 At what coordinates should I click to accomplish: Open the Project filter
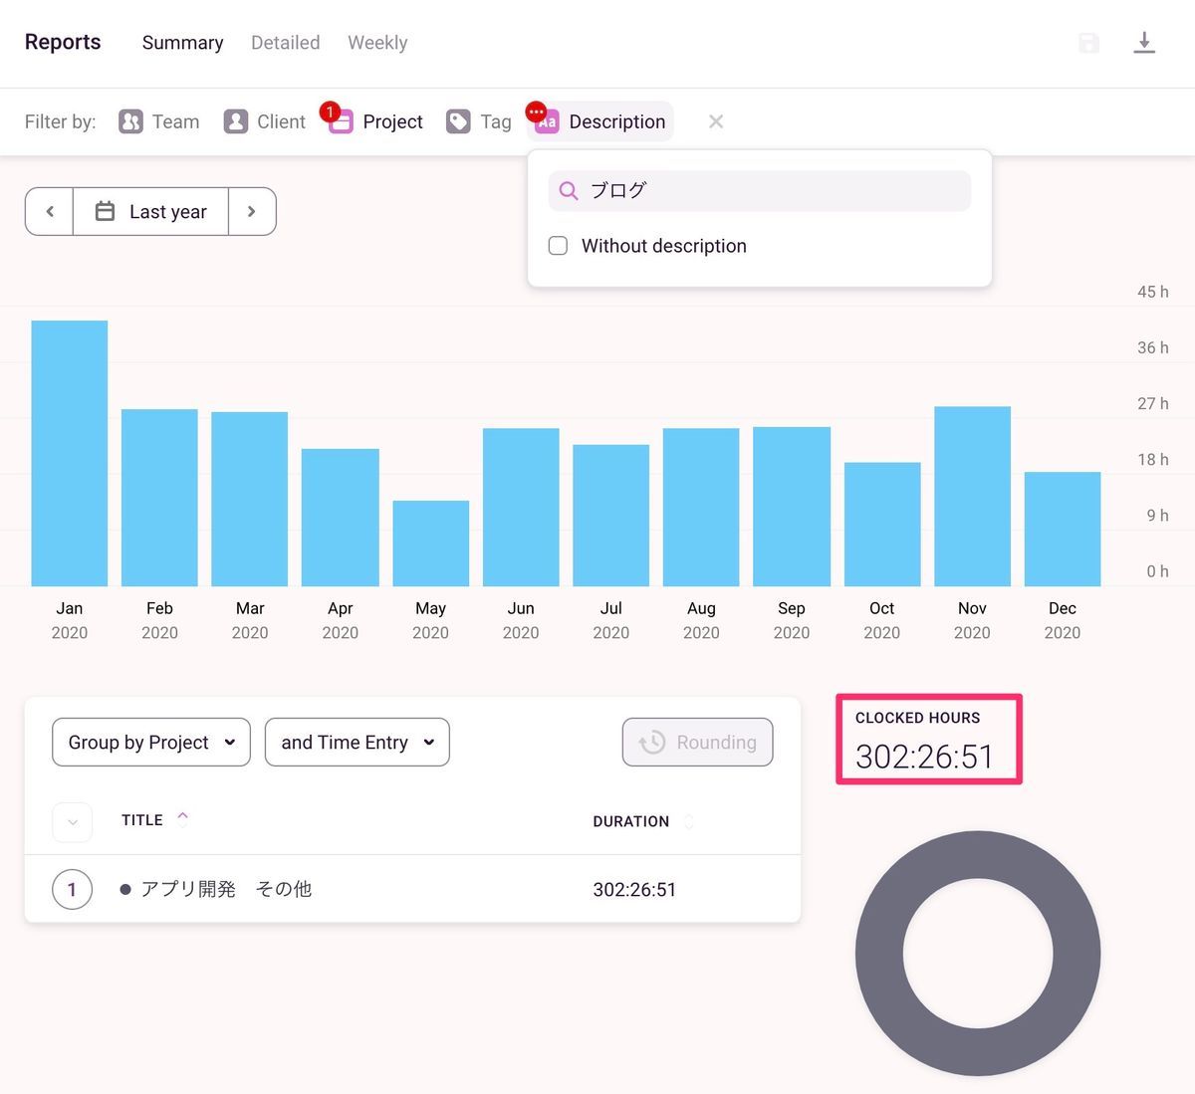pyautogui.click(x=375, y=121)
